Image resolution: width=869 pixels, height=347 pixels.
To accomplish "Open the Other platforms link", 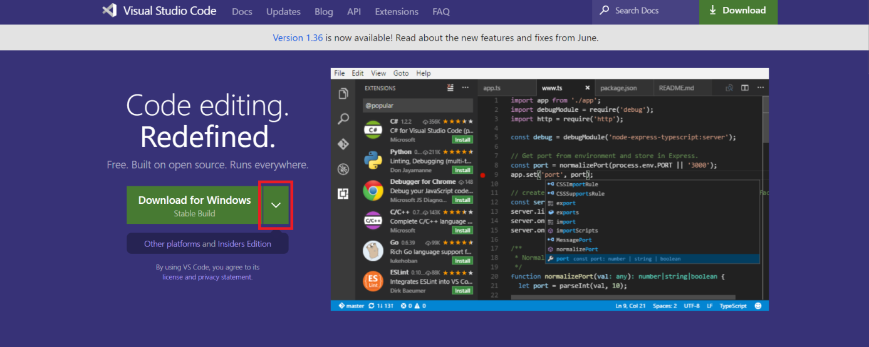I will 172,244.
